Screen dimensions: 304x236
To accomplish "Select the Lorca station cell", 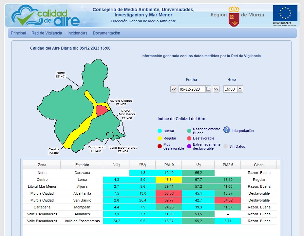I will 82,180.
